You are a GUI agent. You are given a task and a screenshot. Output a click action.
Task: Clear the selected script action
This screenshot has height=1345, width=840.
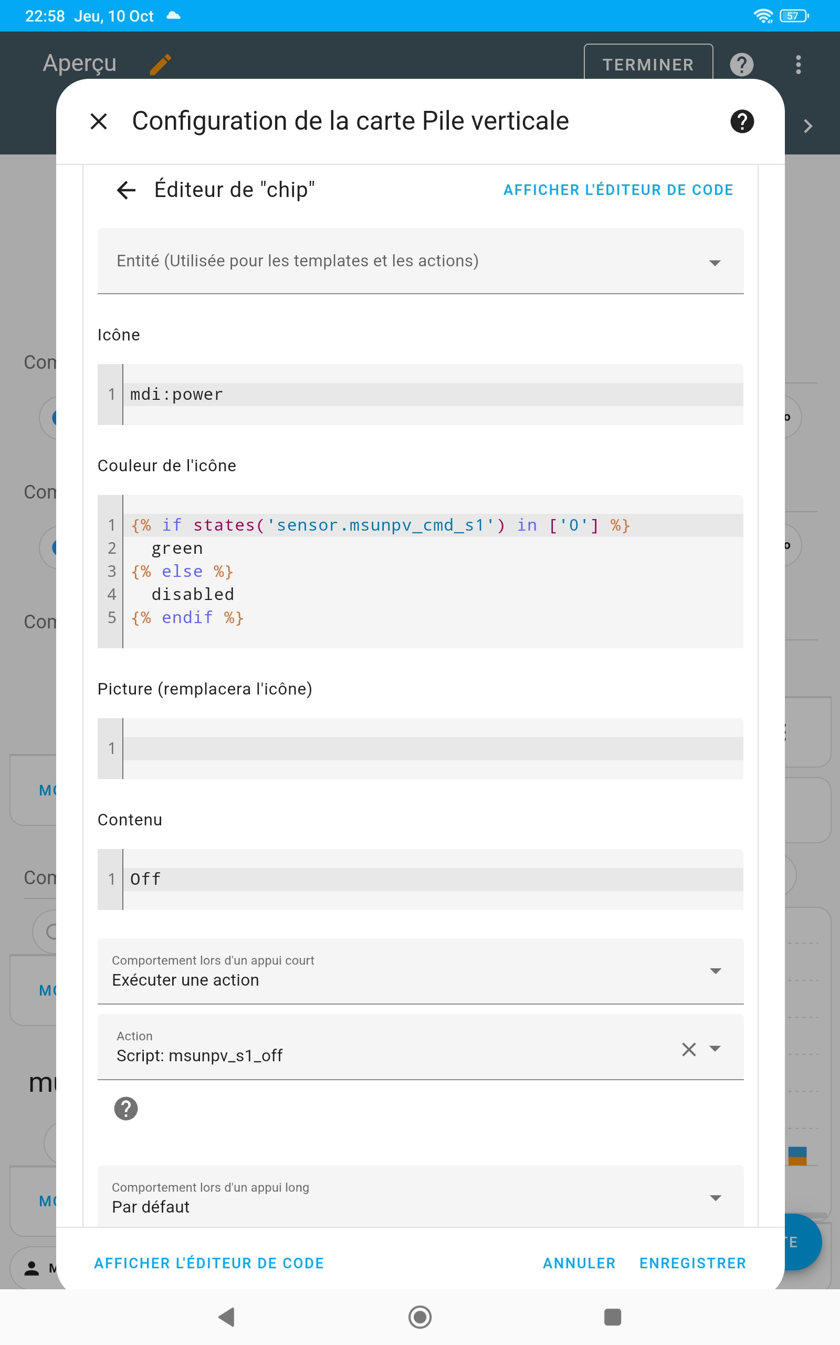tap(688, 1049)
